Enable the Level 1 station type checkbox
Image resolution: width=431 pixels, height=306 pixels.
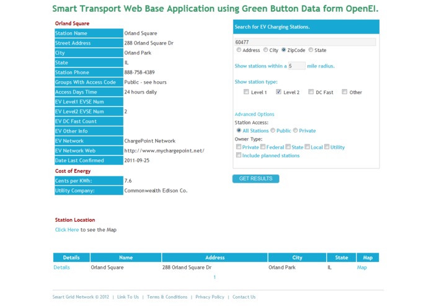[246, 92]
